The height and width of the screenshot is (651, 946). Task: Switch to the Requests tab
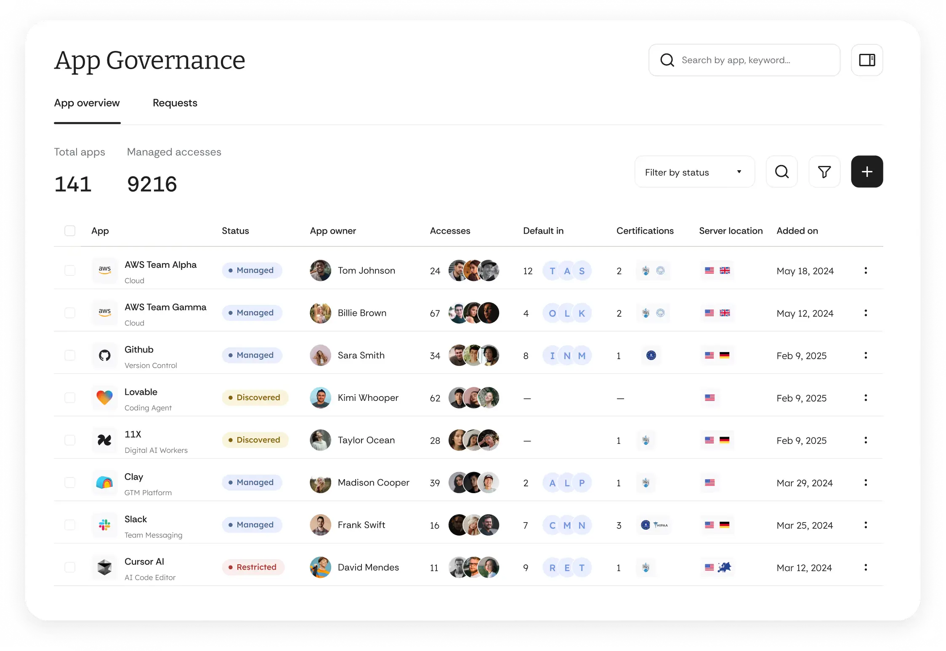tap(175, 103)
